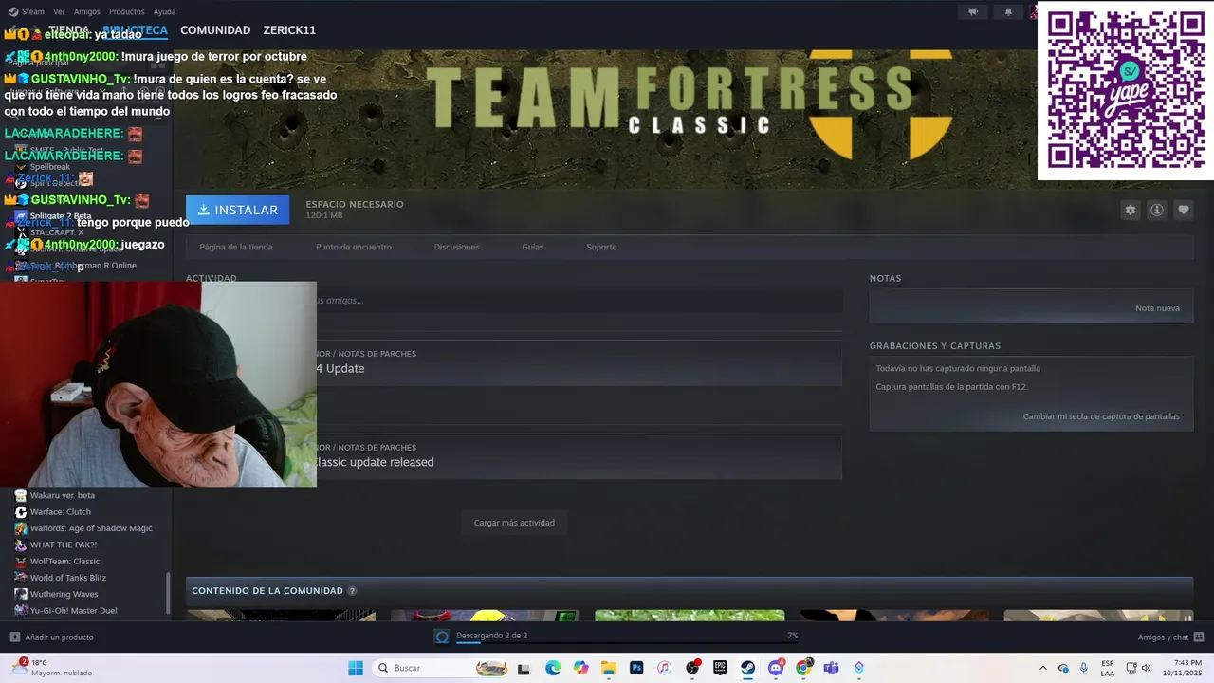The image size is (1214, 683).
Task: Click the weather widget showing 18°C
Action: pyautogui.click(x=52, y=668)
